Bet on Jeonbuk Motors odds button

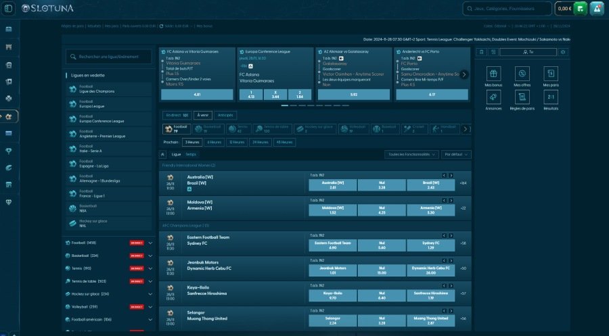(x=333, y=270)
